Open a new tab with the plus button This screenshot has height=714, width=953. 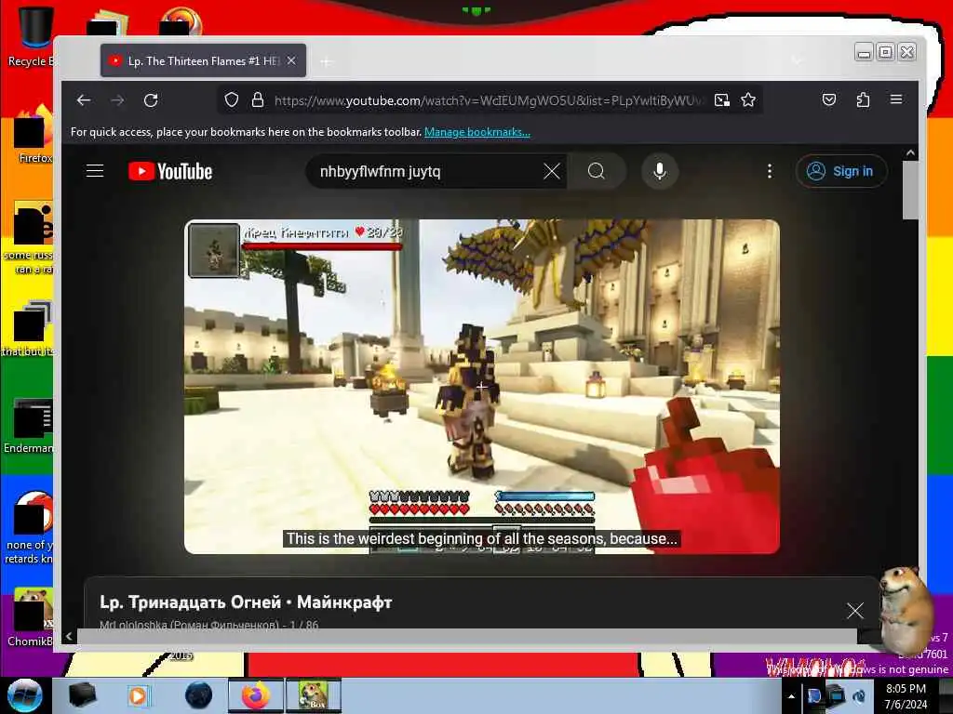click(x=327, y=61)
